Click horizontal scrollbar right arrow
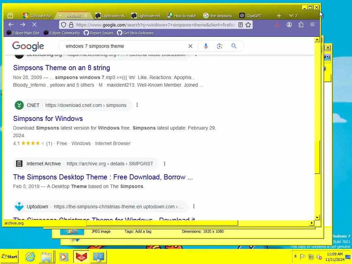Image resolution: width=352 pixels, height=264 pixels. [311, 223]
